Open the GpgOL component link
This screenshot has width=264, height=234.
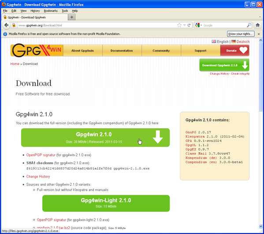click(191, 145)
